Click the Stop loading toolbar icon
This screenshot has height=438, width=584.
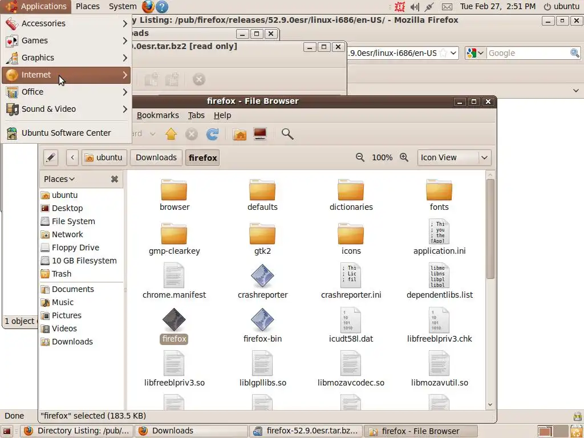coord(192,133)
